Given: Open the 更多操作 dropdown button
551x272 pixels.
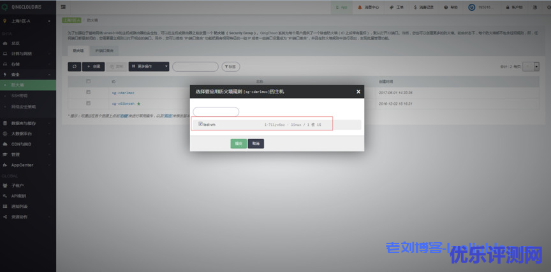Looking at the screenshot, I should coord(149,67).
